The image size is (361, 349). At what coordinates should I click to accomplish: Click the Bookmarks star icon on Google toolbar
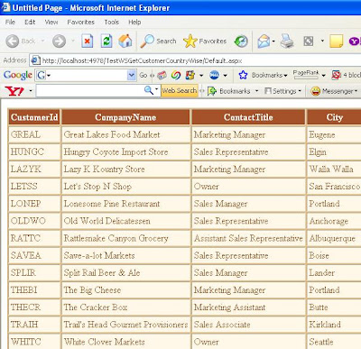tap(243, 75)
